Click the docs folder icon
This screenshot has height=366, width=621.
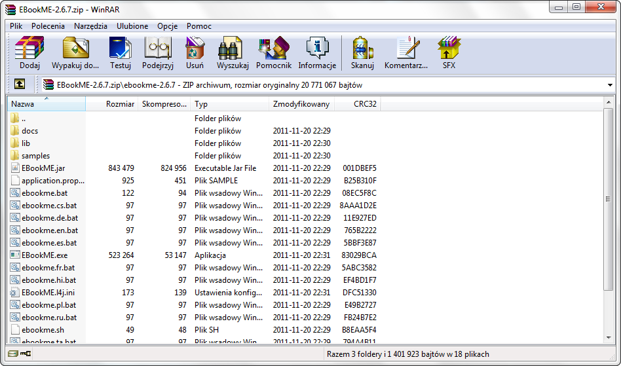pos(14,130)
